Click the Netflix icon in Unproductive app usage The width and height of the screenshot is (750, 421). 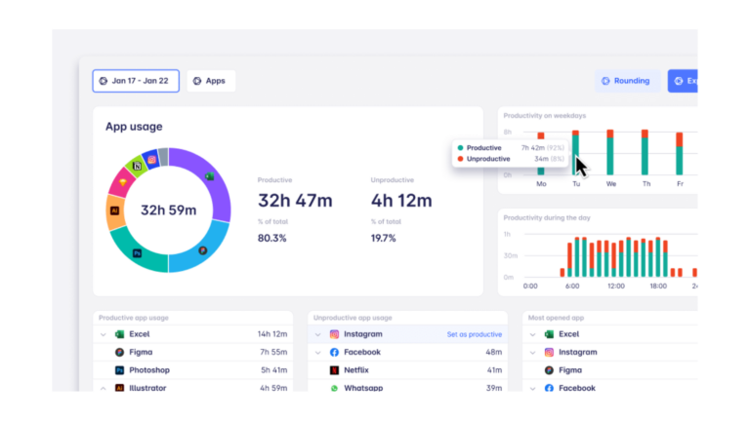click(334, 370)
